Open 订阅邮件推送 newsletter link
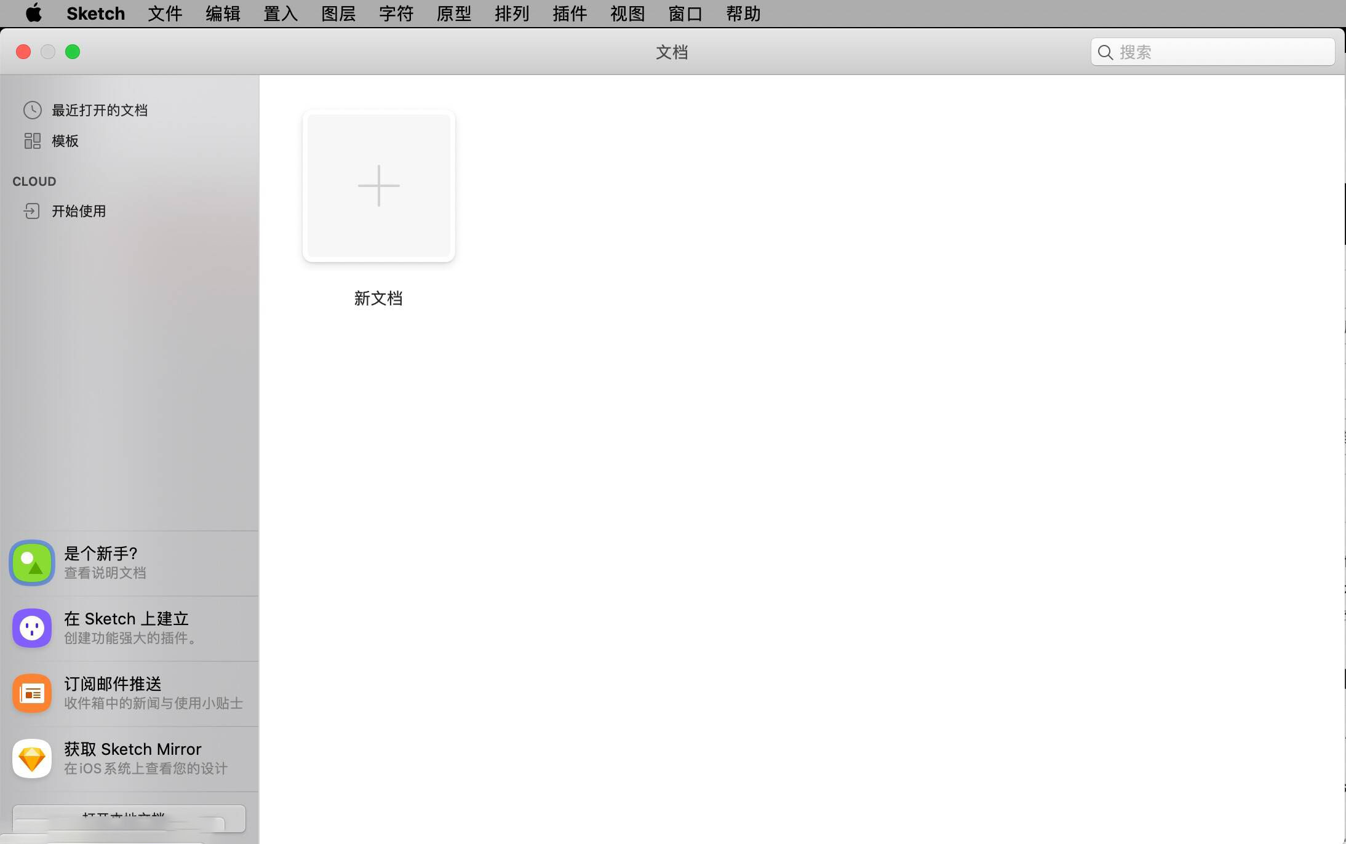Screen dimensions: 1346x844 129,693
